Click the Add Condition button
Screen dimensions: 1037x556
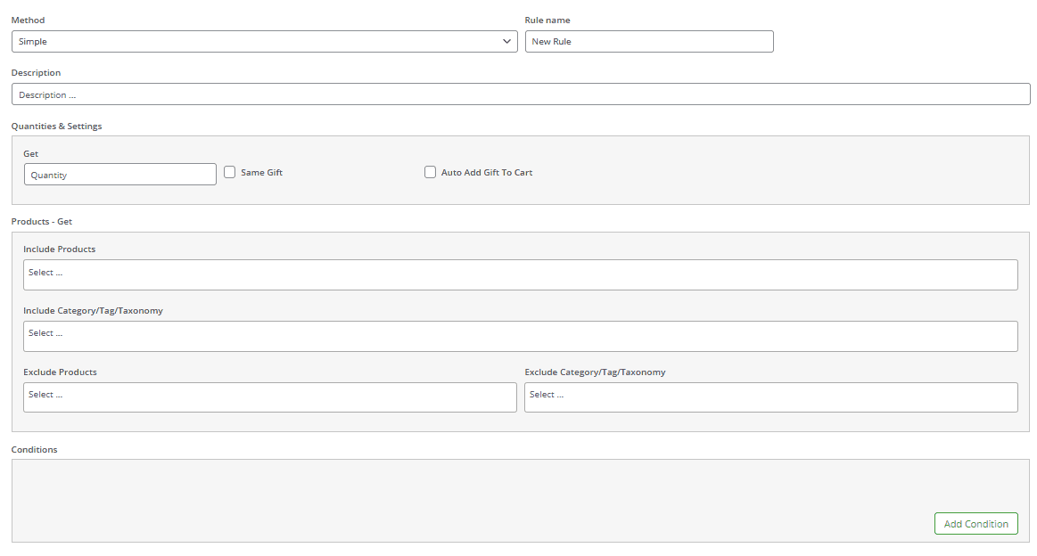(x=975, y=523)
